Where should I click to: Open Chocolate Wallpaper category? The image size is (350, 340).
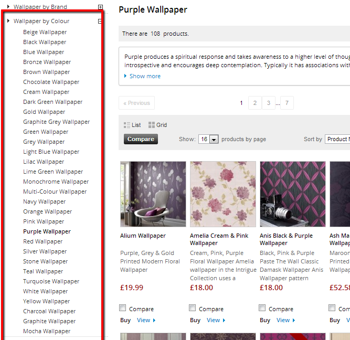[x=51, y=82]
